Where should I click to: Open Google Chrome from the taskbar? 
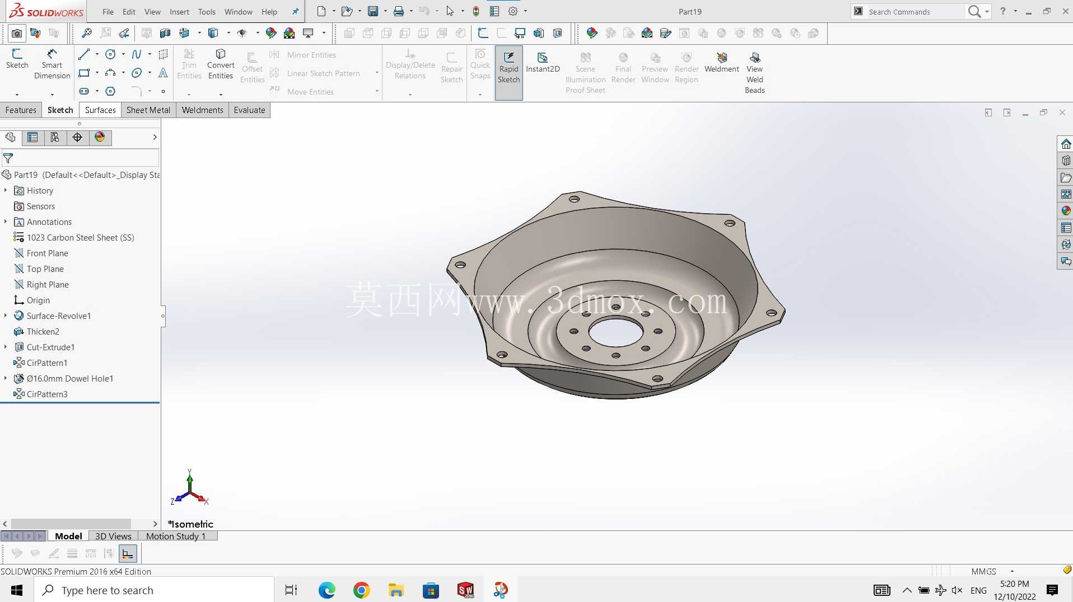coord(361,590)
